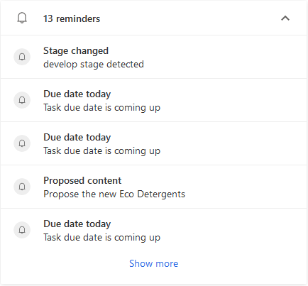308x286 pixels.
Task: Open the last Due date today reminder title
Action: coord(77,224)
